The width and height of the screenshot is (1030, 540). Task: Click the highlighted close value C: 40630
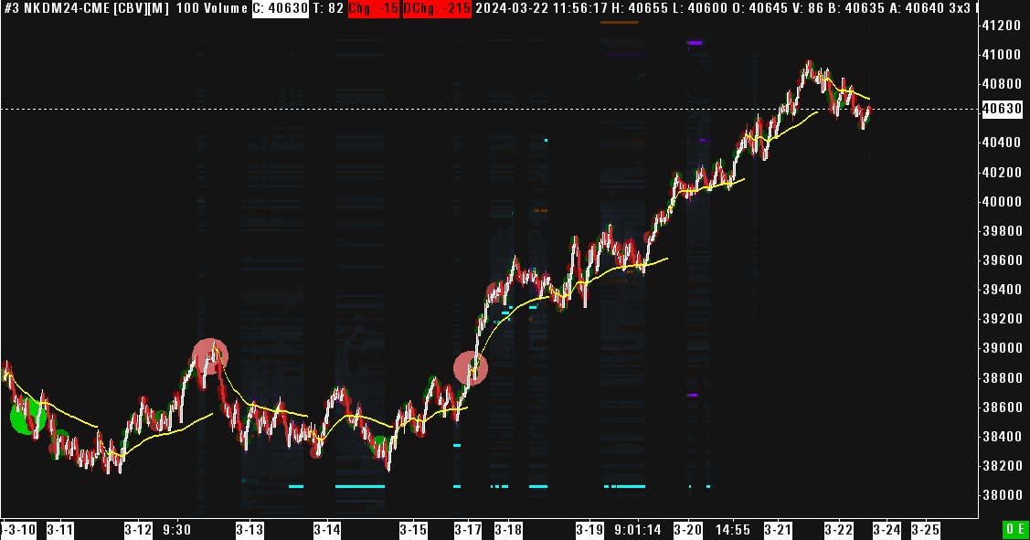click(x=281, y=8)
